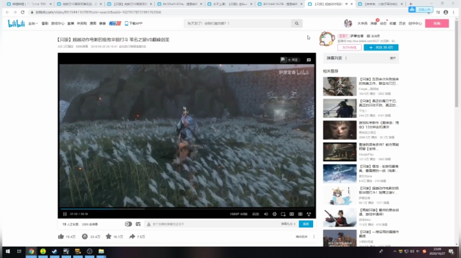Open the 游戏中心 menu item
The width and height of the screenshot is (461, 258).
tap(58, 24)
